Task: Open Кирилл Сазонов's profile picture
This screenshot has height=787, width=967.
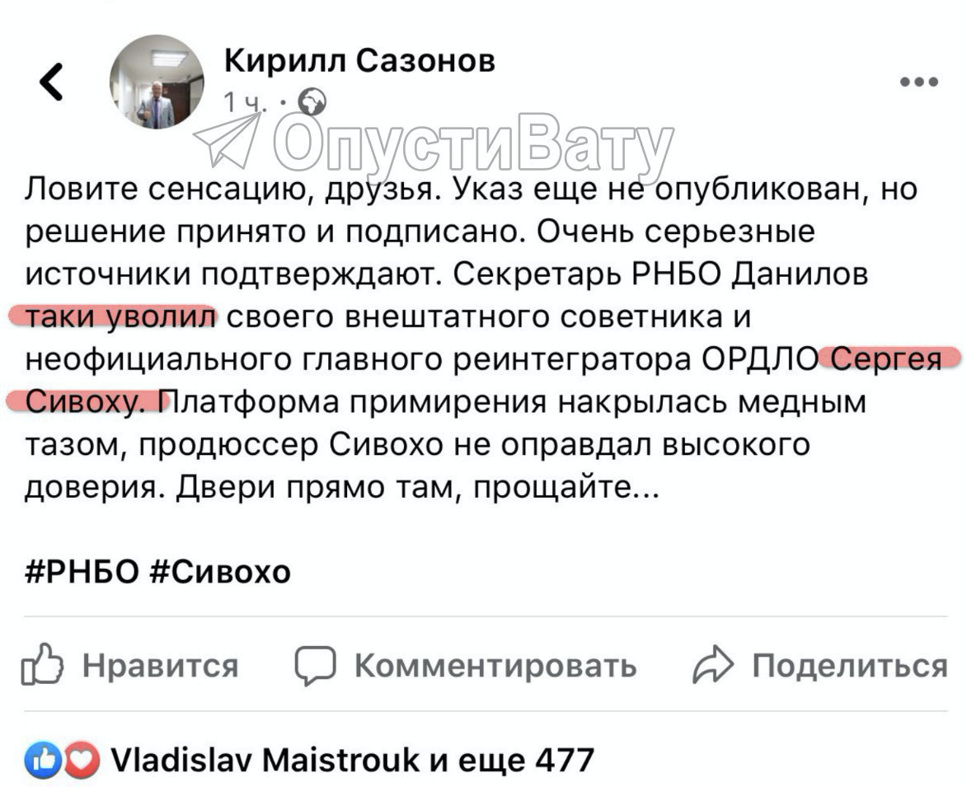Action: pyautogui.click(x=157, y=82)
